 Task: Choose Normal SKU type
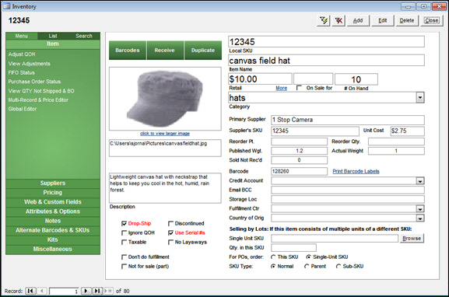pyautogui.click(x=273, y=267)
